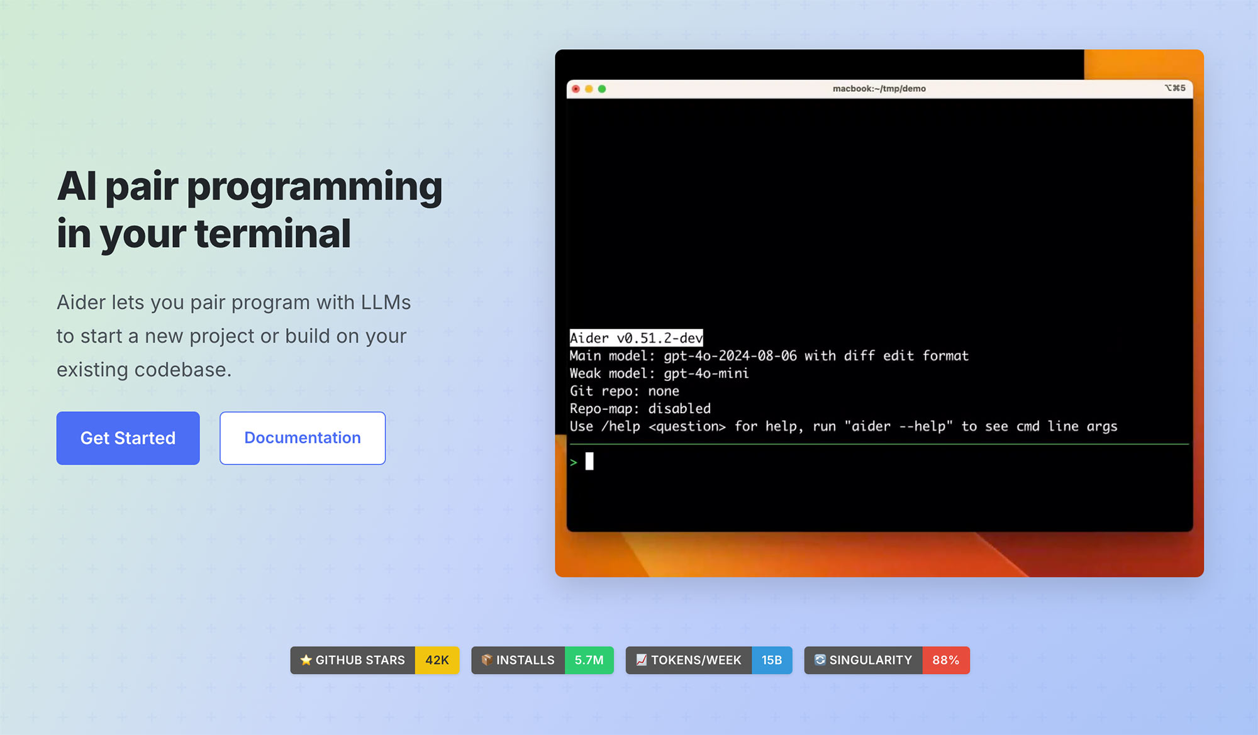Click the package box icon on Installs badge

pyautogui.click(x=487, y=660)
